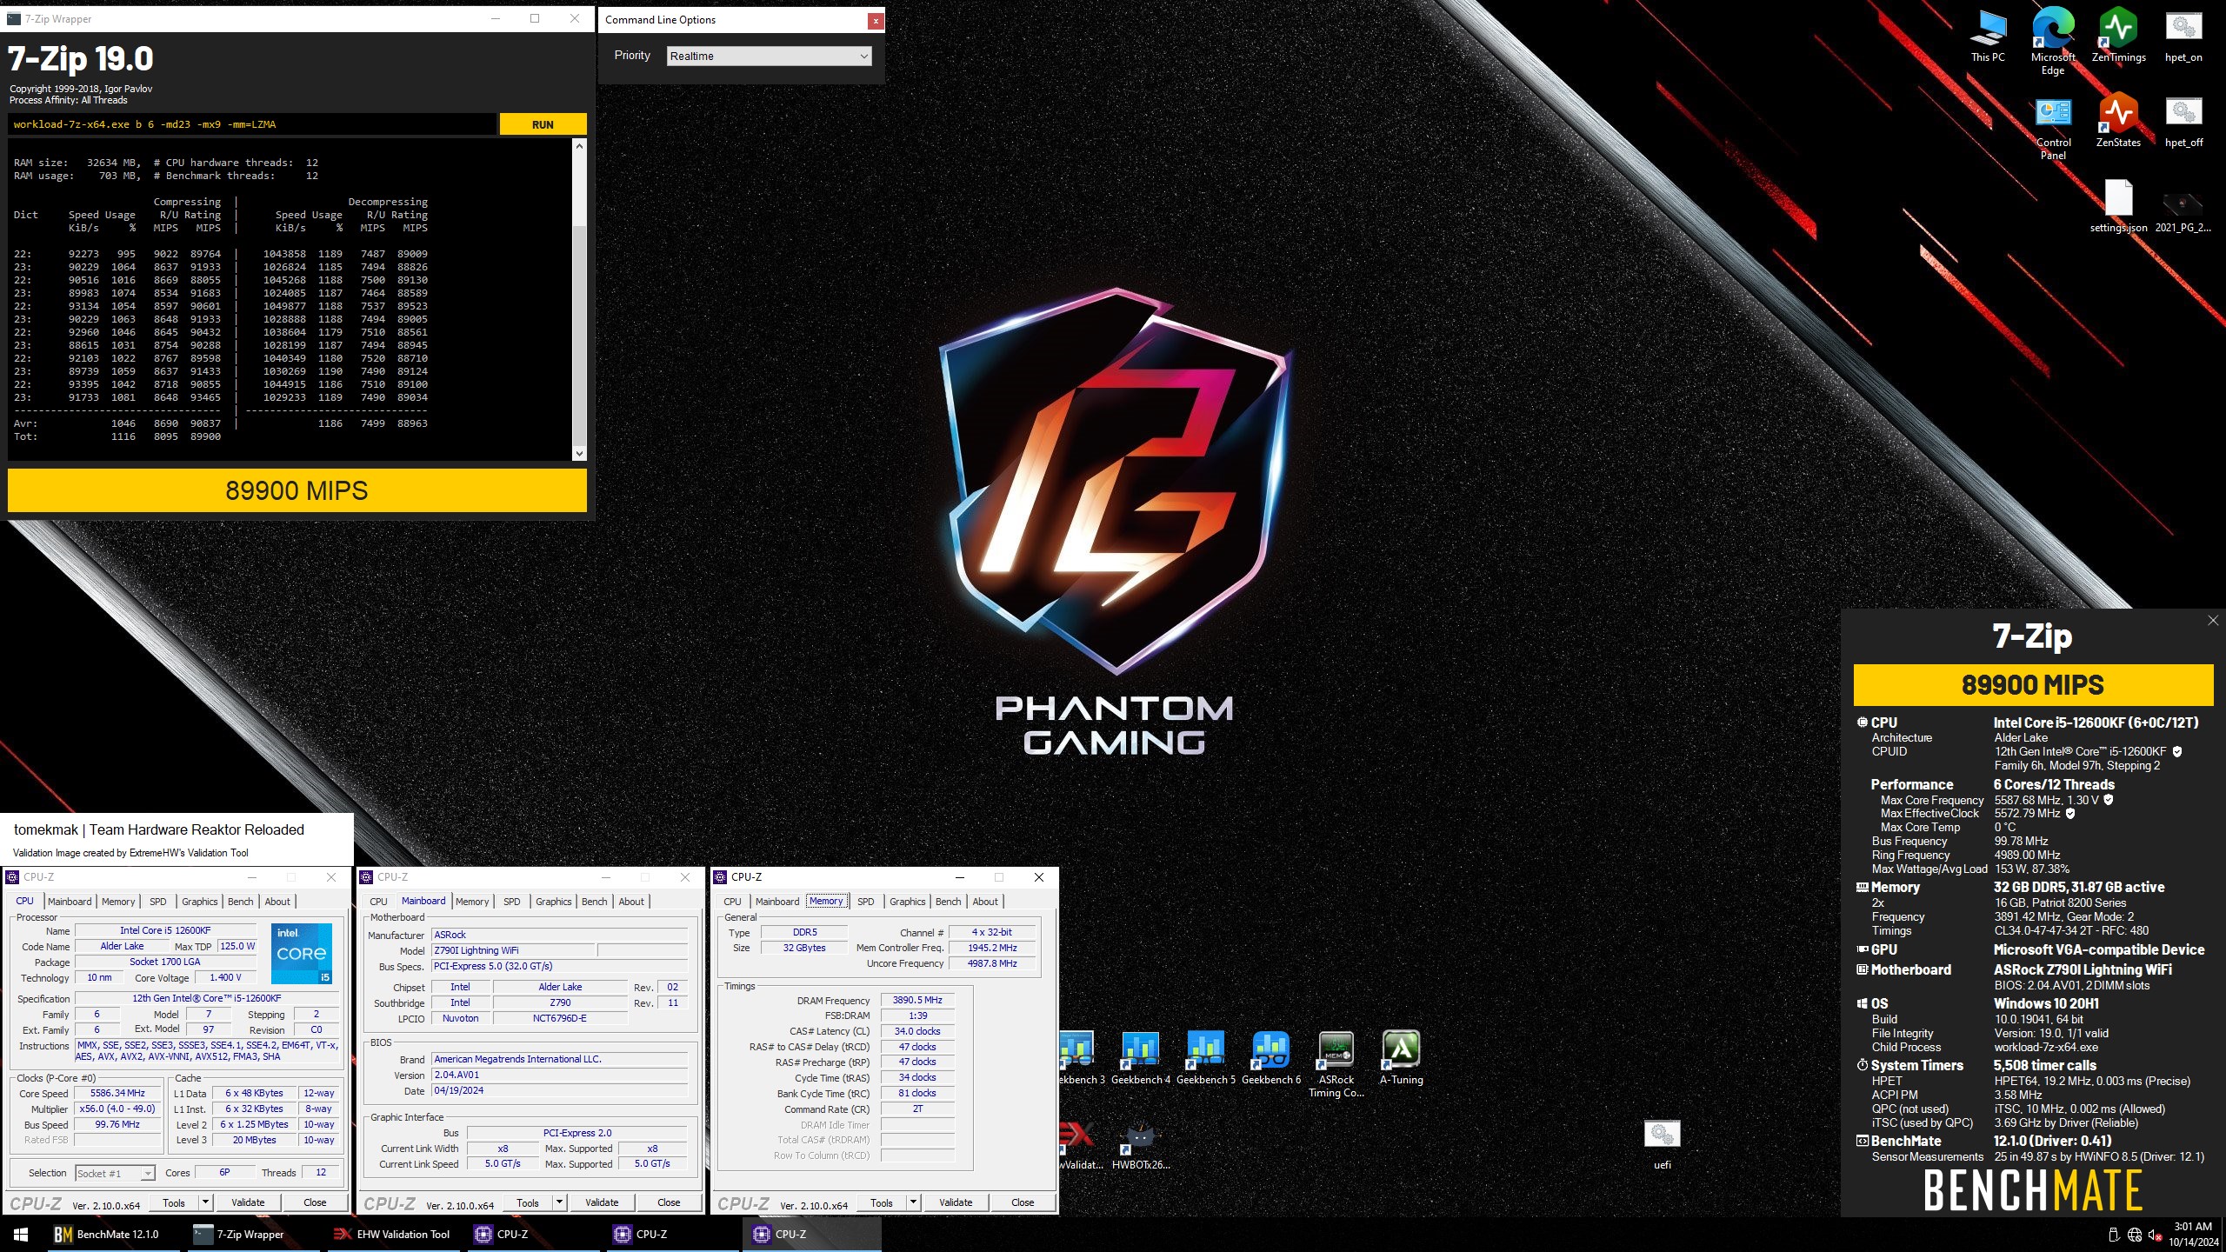
Task: Open CPU tab in CPU-Z Memory window
Action: (x=733, y=902)
